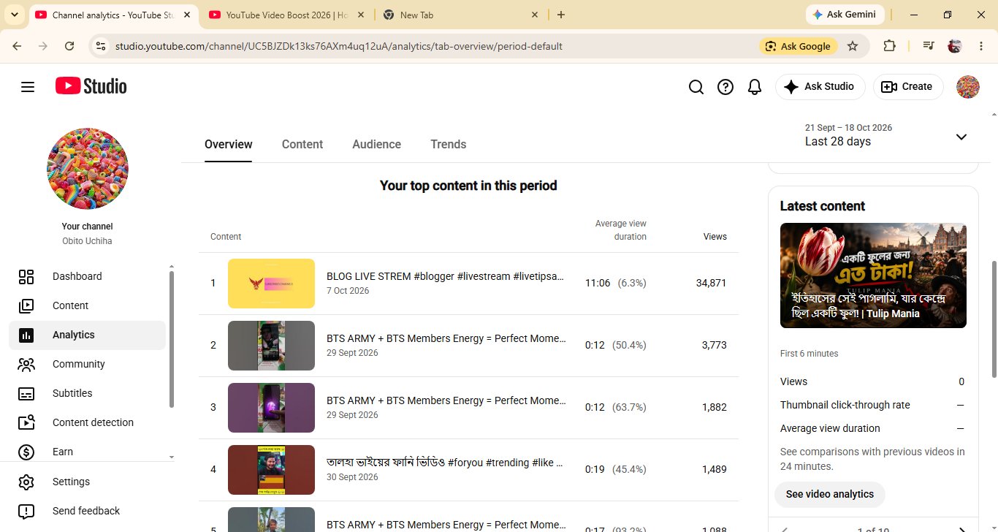The width and height of the screenshot is (998, 532).
Task: Go to next latest content item arrow
Action: 961,528
